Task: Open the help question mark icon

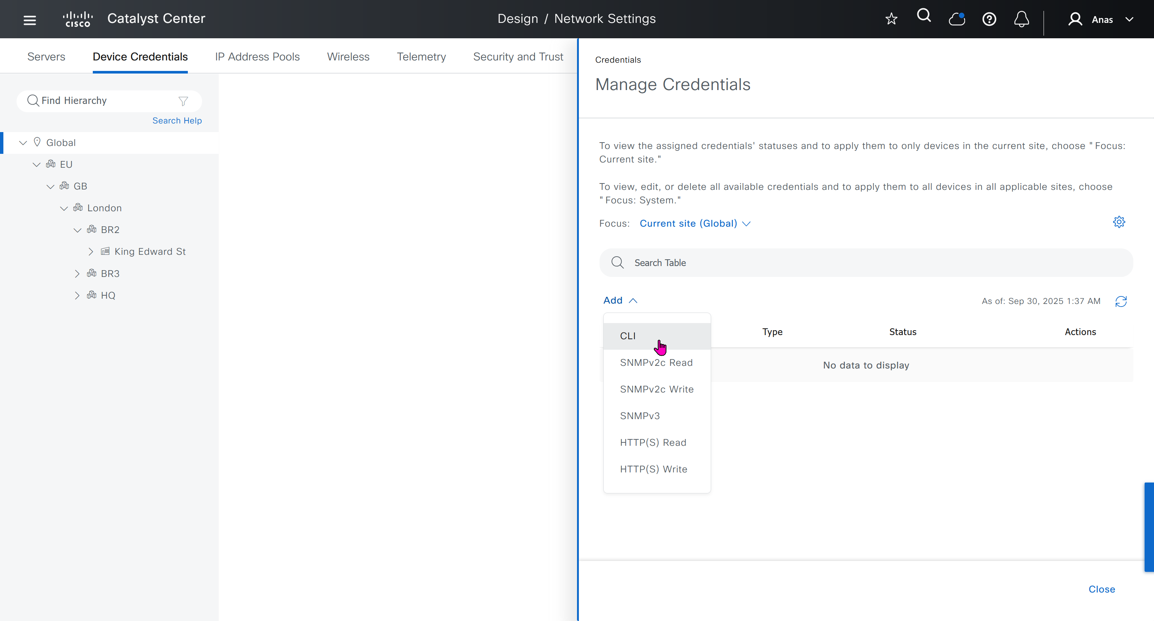Action: [989, 19]
